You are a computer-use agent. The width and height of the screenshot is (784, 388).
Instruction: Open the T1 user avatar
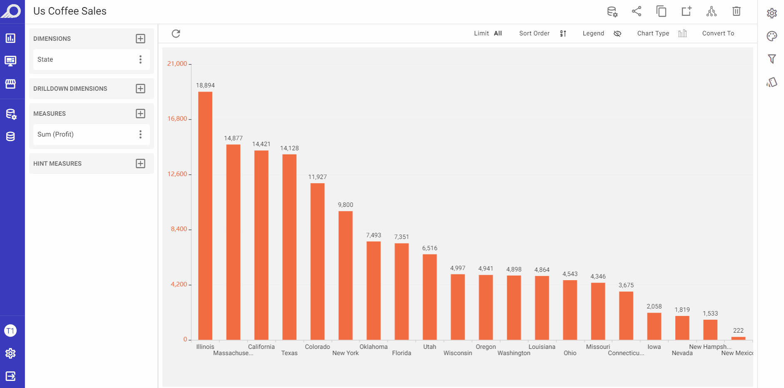pyautogui.click(x=10, y=331)
